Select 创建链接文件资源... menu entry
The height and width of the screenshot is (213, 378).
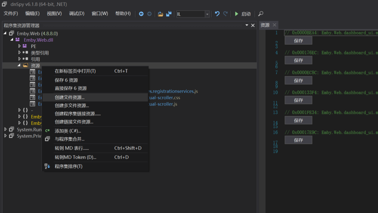tap(96, 122)
